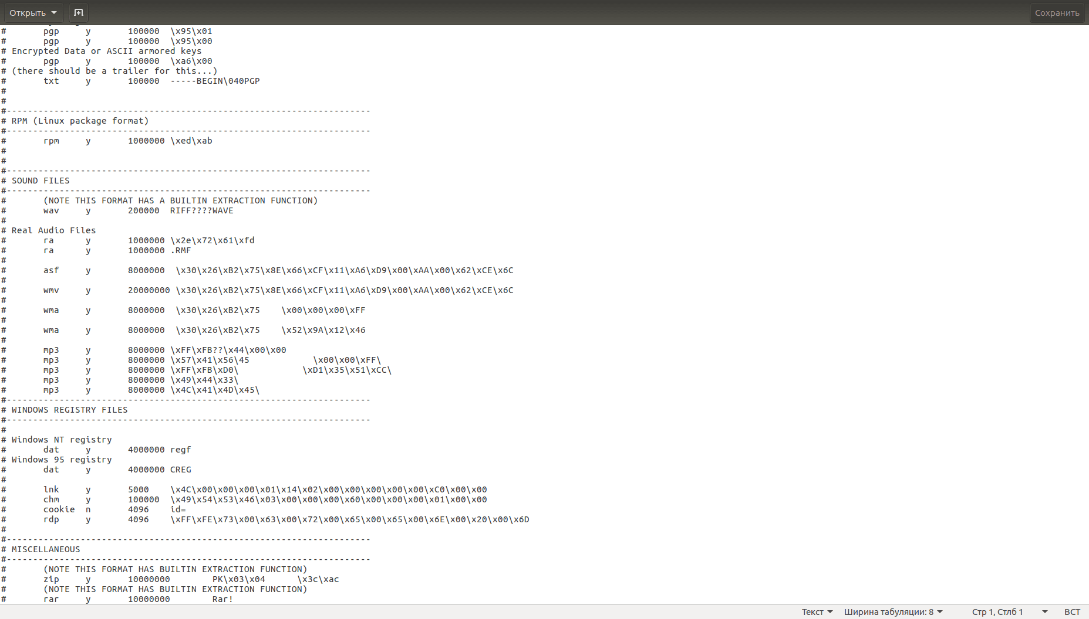Click the '\x4C\x41\x4D\x45\' mp3 header
Viewport: 1089px width, 619px height.
pyautogui.click(x=215, y=390)
